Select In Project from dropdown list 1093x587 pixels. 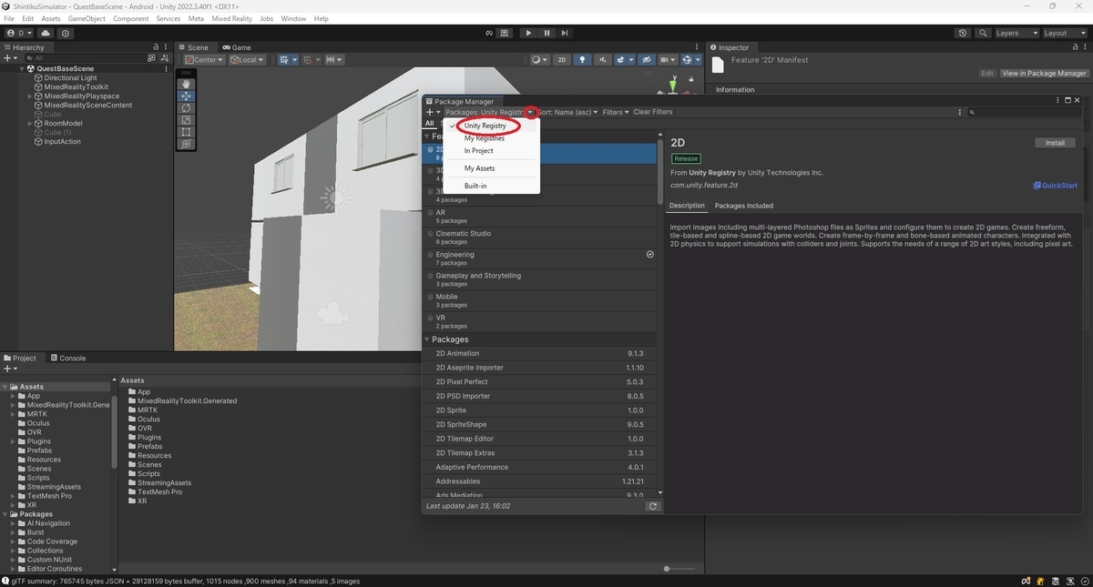tap(478, 151)
